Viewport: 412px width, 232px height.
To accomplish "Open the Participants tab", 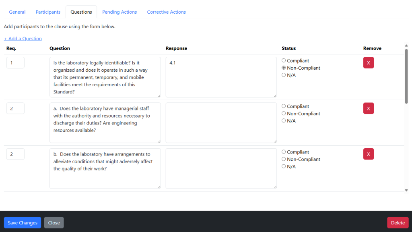I will coord(48,12).
